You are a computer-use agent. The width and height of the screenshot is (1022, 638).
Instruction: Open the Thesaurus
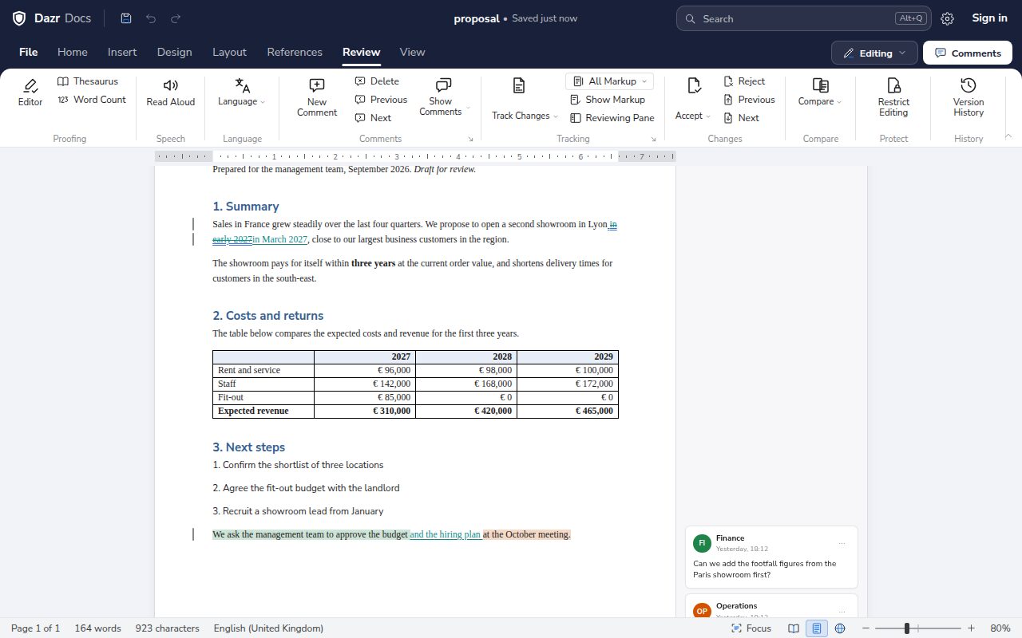88,81
